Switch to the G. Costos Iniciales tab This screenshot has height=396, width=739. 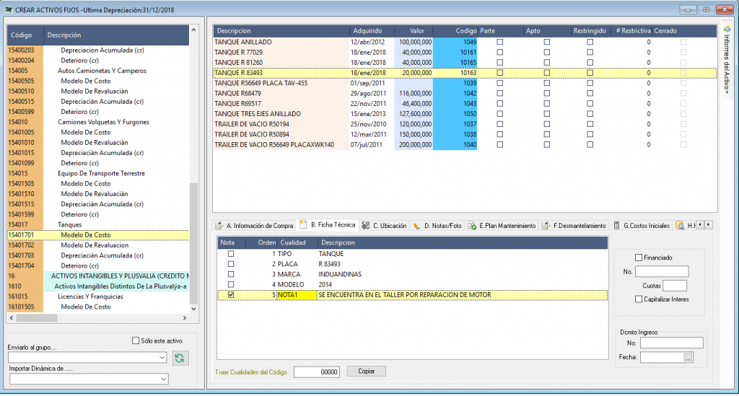click(x=641, y=226)
